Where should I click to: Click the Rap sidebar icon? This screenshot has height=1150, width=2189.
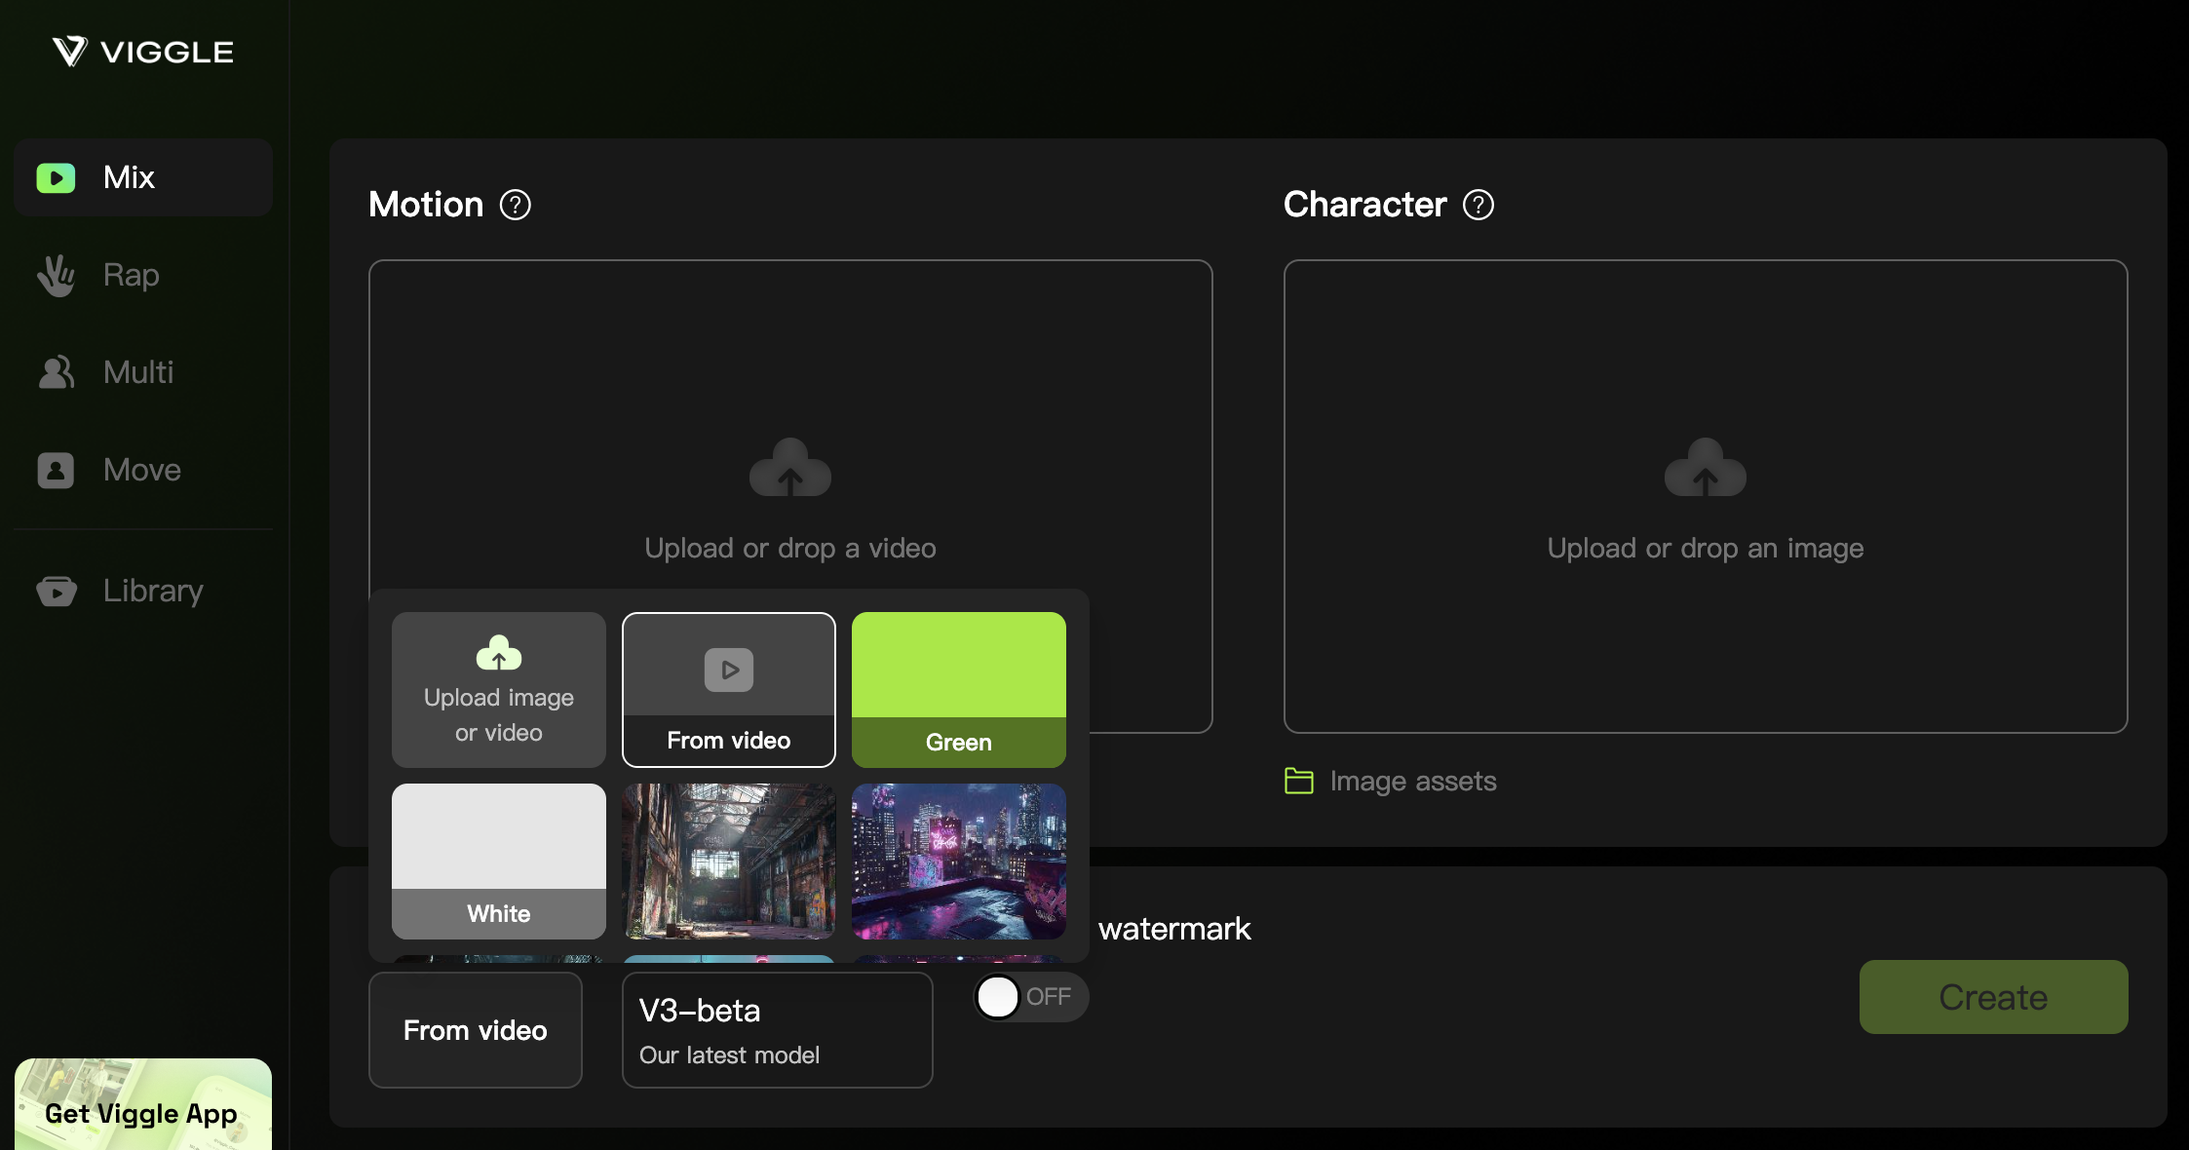[x=55, y=274]
